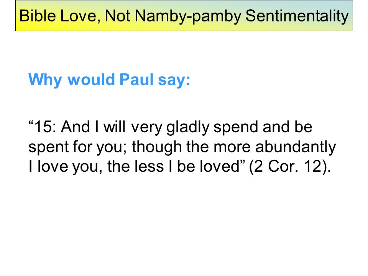The image size is (368, 276).
Task: Click the blue heading "Why would Paul say:"
Action: [x=109, y=80]
